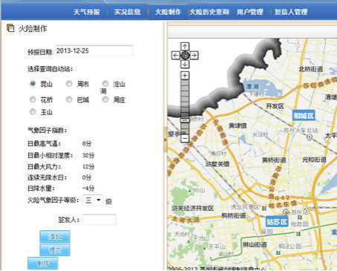This screenshot has height=271, width=337.
Task: Choose the 巴城 station radio option
Action: [x=69, y=99]
